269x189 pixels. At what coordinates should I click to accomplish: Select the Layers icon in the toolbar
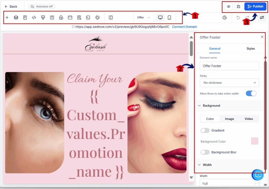[x=16, y=18]
